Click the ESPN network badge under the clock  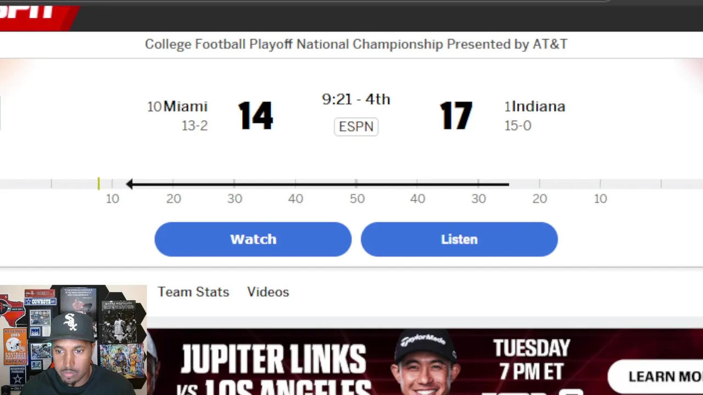356,127
